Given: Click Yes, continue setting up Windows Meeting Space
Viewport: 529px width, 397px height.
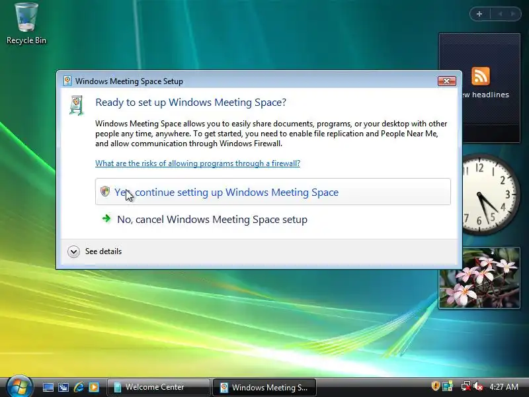Looking at the screenshot, I should 272,192.
